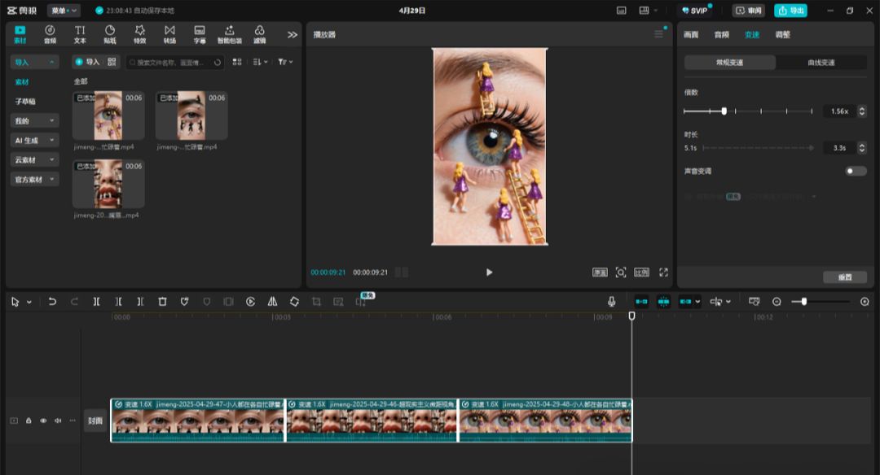
Task: Click the 导出 export button
Action: (790, 11)
